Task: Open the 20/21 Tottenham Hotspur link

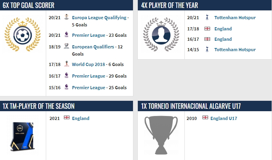Action: click(235, 18)
